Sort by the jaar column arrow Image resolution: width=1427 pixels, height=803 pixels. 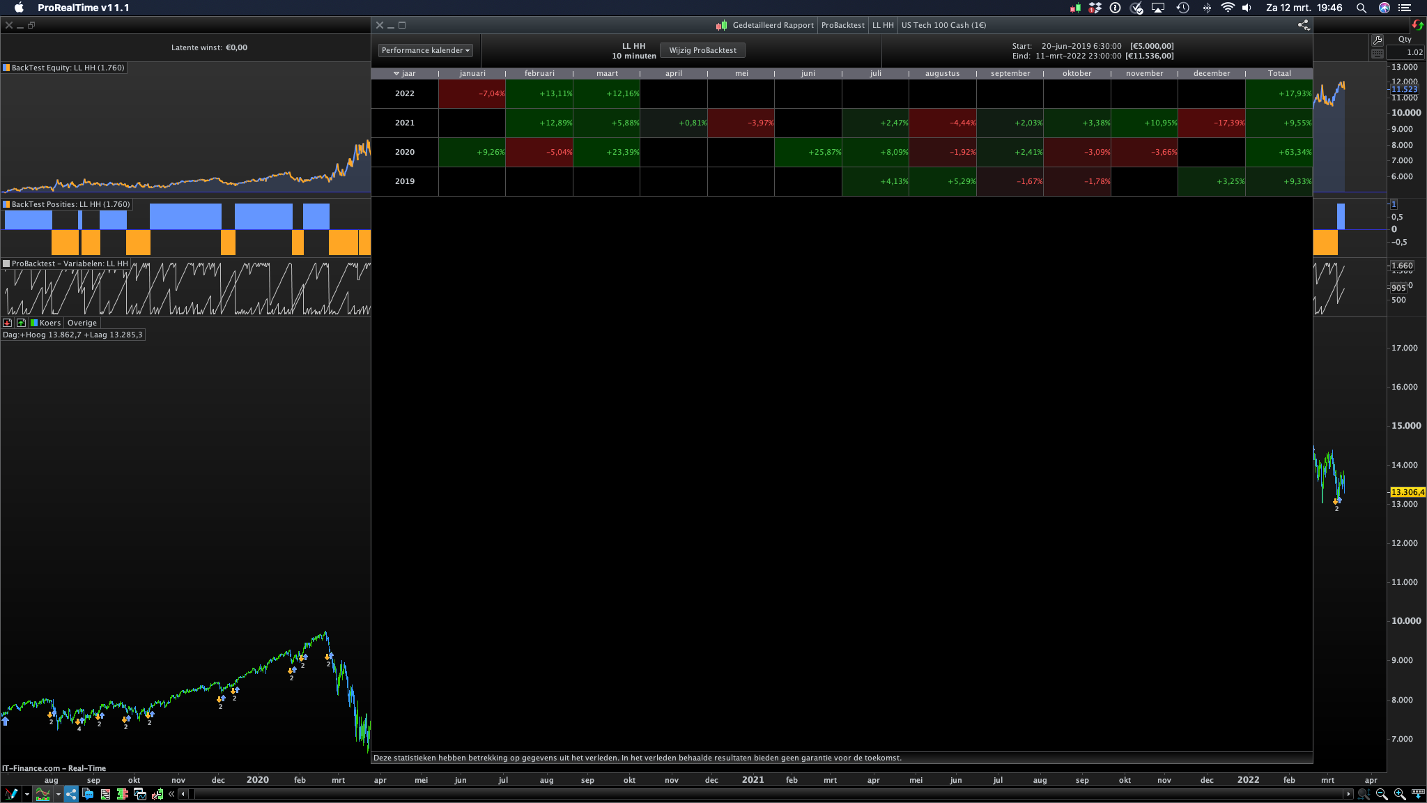396,73
